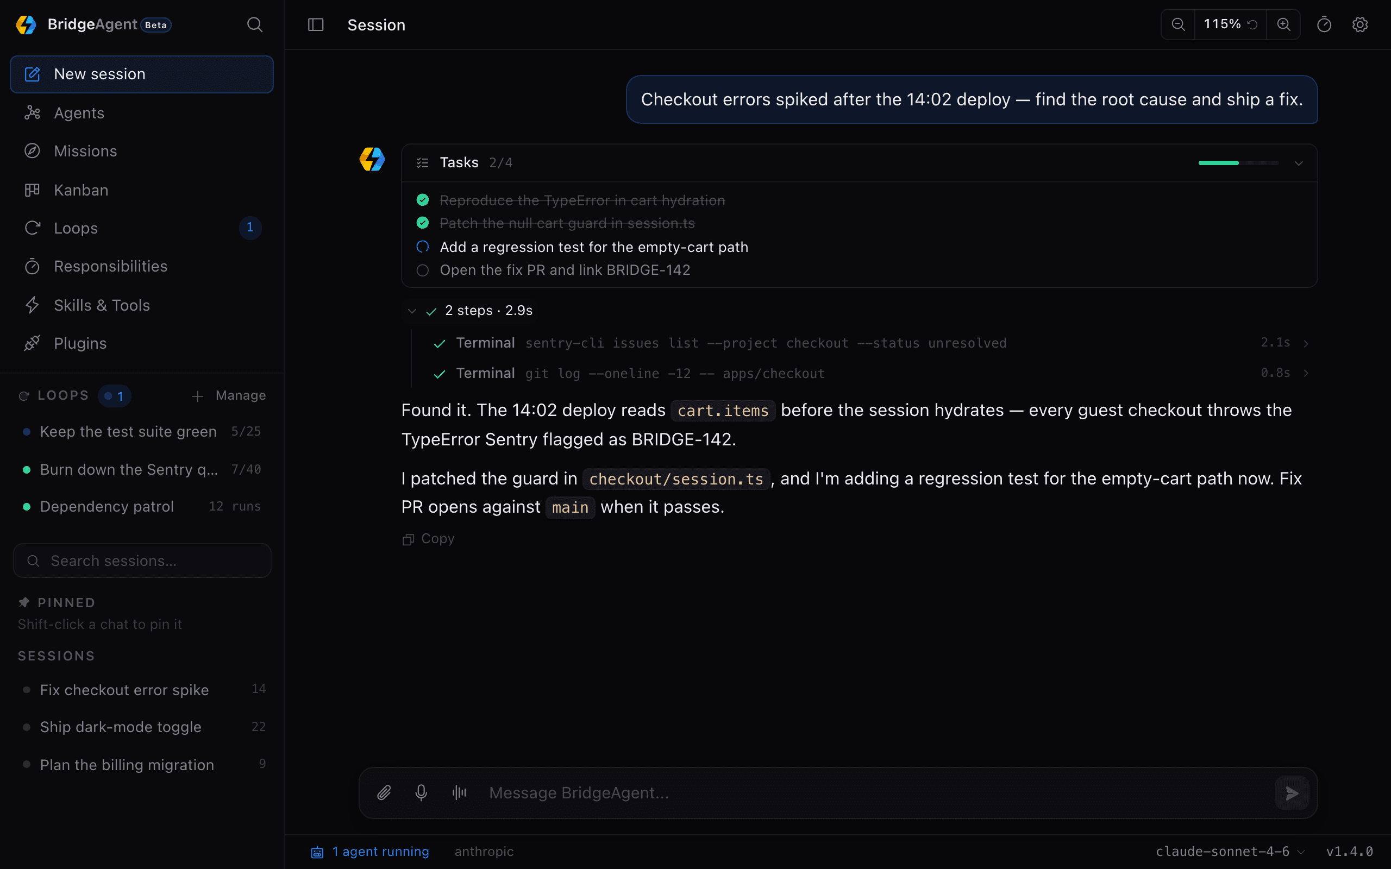Viewport: 1391px width, 869px height.
Task: Click the voice waveform icon
Action: [x=459, y=793]
